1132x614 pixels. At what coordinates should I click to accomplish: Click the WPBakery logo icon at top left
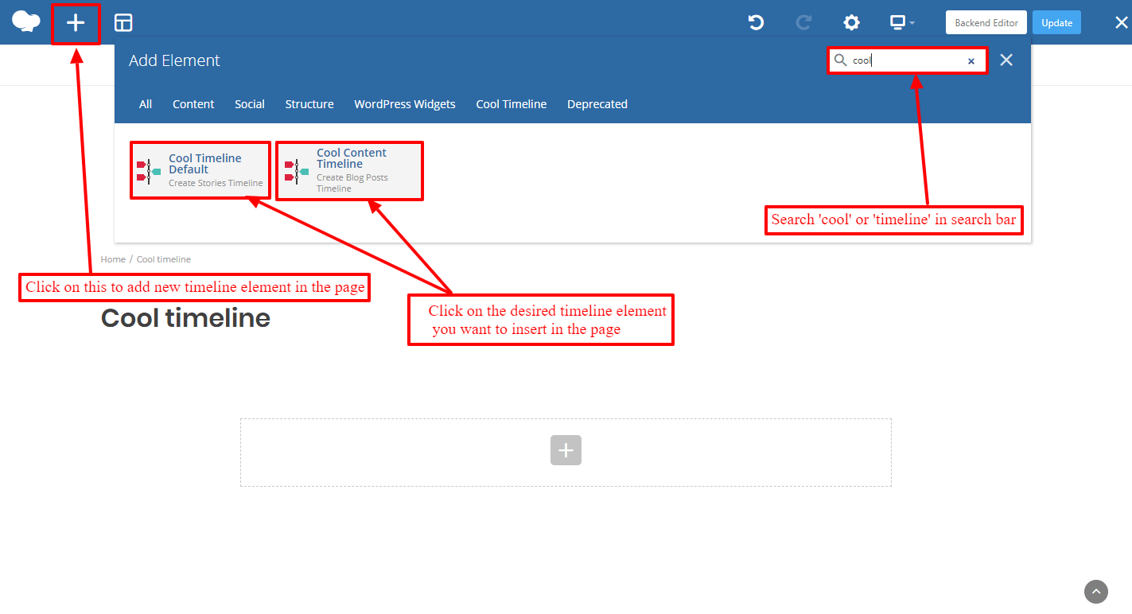click(x=25, y=21)
